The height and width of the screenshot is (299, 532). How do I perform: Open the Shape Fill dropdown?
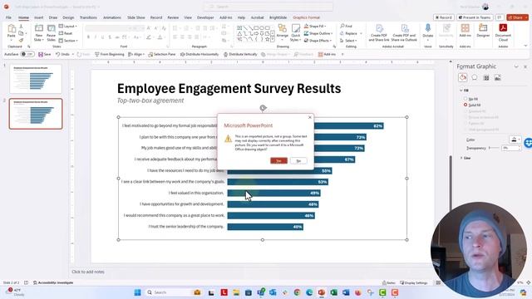(x=315, y=26)
